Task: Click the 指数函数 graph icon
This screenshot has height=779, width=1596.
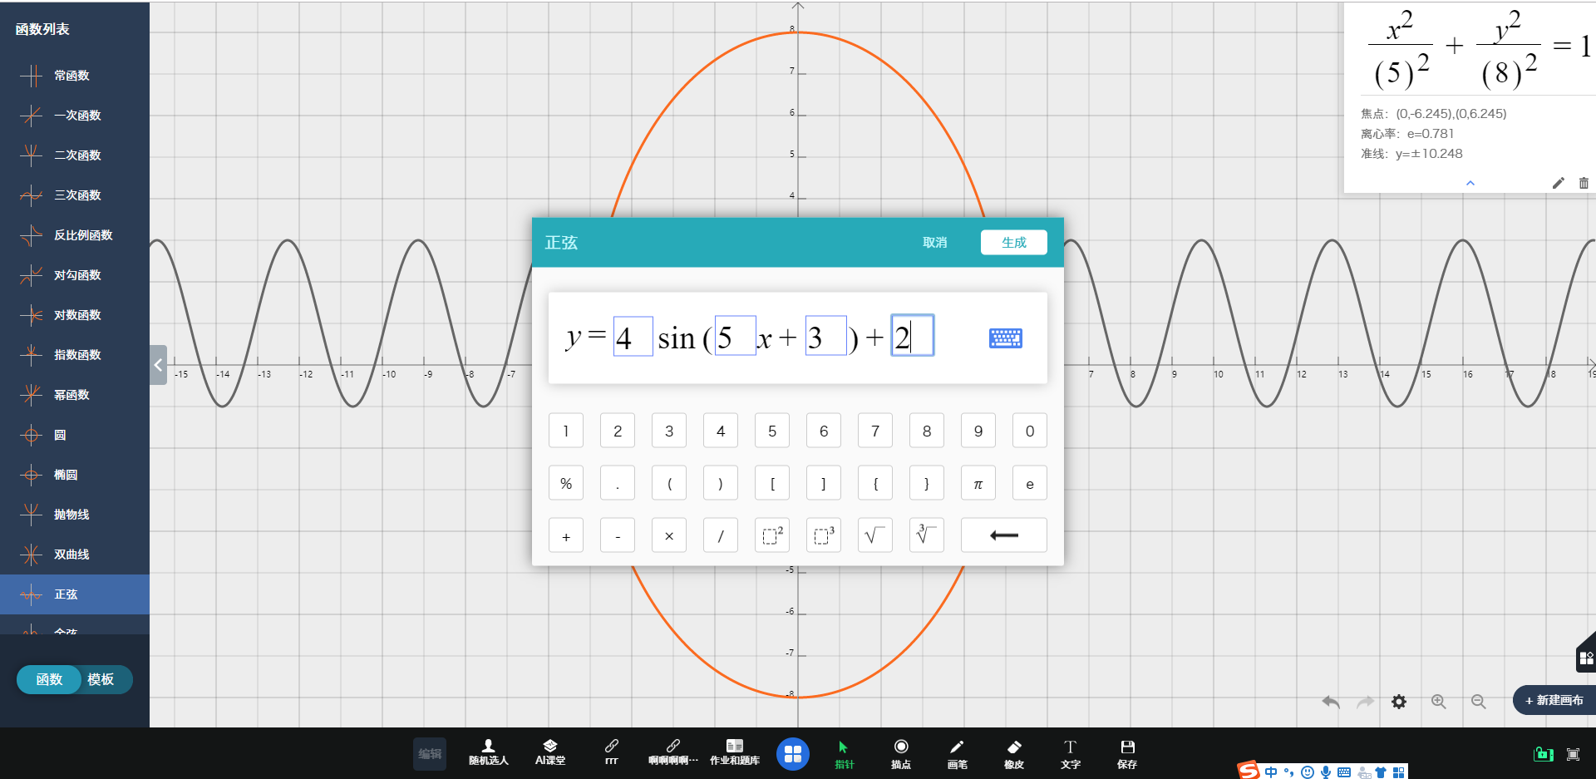Action: 31,355
